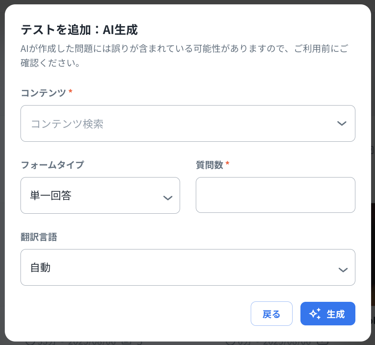Click the chevron arrow in コンテンツ検索 field
Viewport: 375px width, 345px height.
pos(342,123)
